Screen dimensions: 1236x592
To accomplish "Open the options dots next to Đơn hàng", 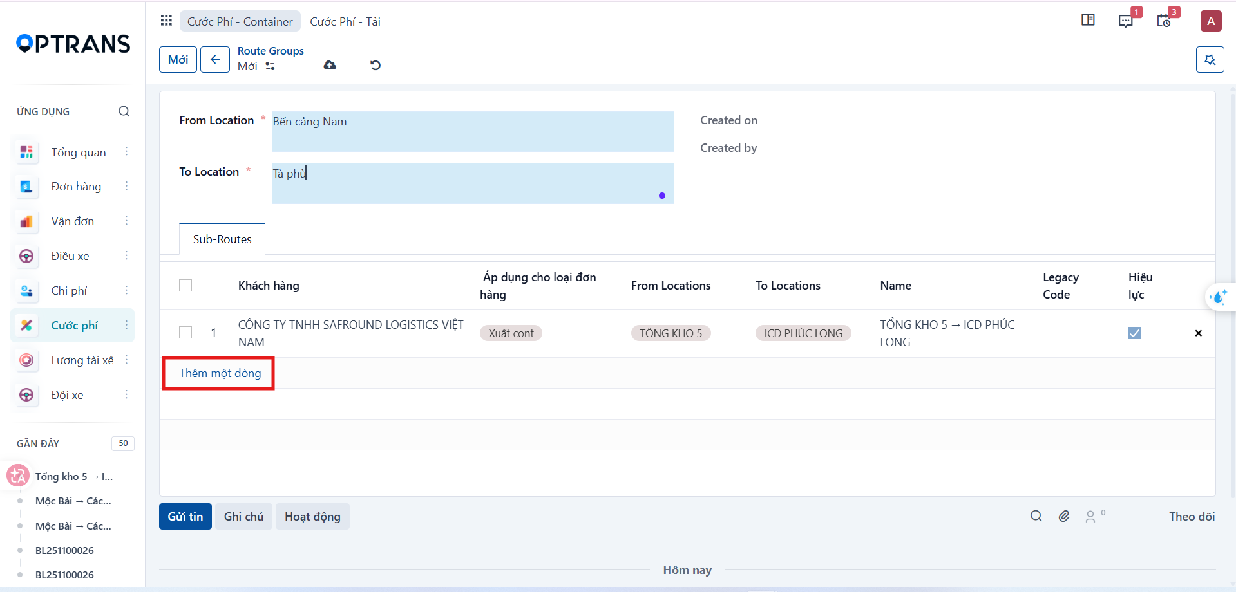I will 126,187.
